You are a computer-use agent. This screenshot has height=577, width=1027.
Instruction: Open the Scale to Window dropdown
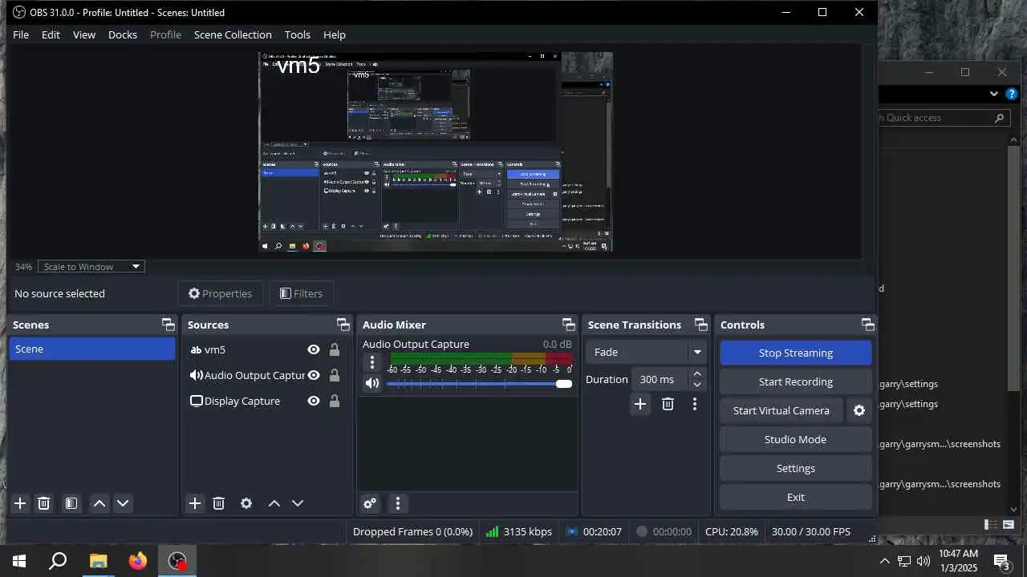91,266
